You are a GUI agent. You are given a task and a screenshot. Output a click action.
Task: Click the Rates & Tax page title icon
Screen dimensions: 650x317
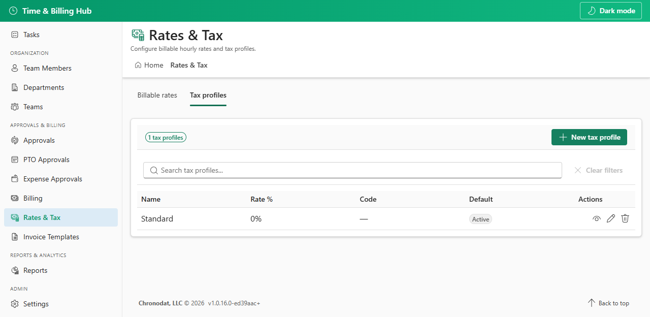(x=138, y=35)
